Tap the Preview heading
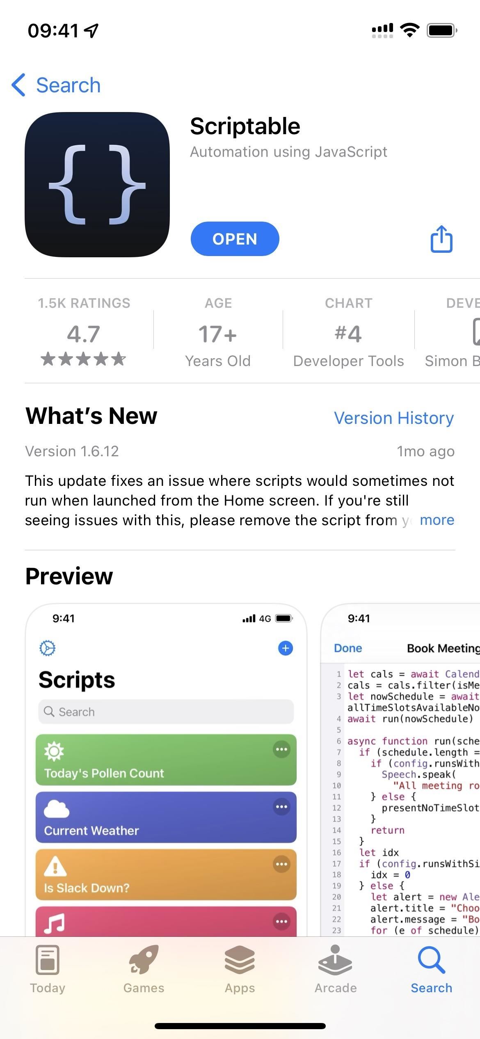Image resolution: width=480 pixels, height=1039 pixels. point(69,576)
